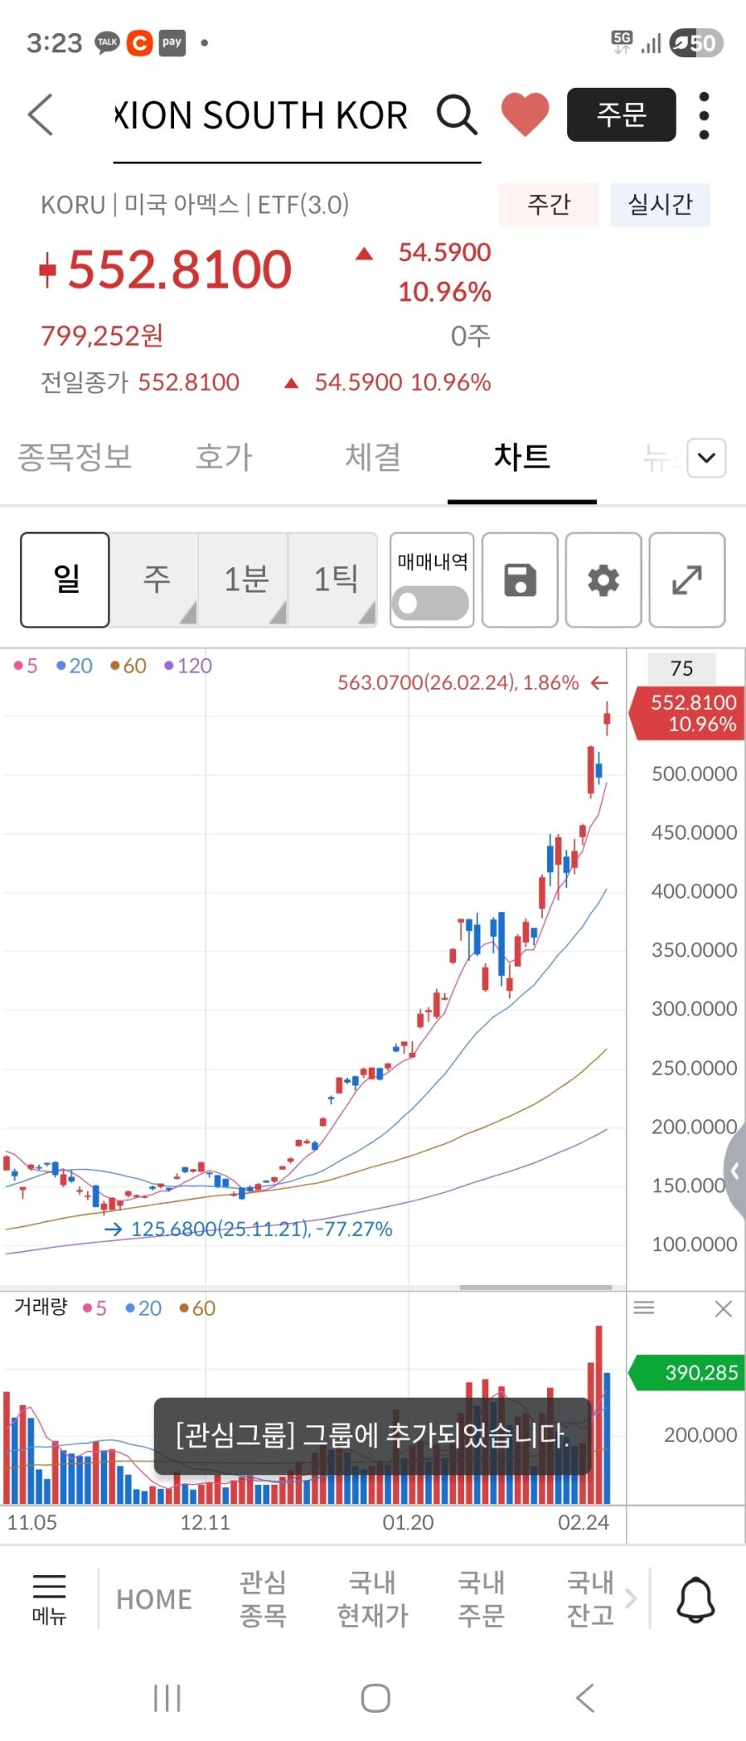Image resolution: width=746 pixels, height=1741 pixels.
Task: Open the three-dot more options menu
Action: (704, 115)
